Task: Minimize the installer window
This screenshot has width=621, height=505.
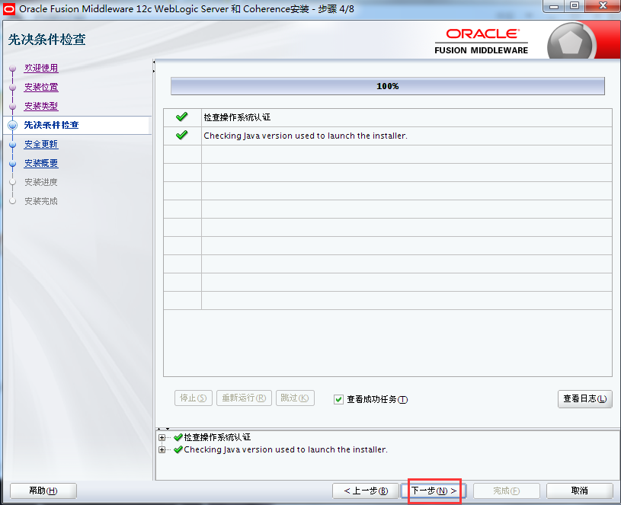Action: pyautogui.click(x=554, y=6)
